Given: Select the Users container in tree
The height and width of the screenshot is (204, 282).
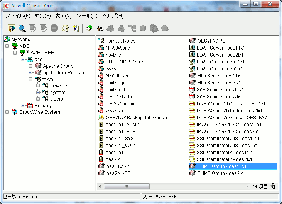Looking at the screenshot, I should coord(56,99).
